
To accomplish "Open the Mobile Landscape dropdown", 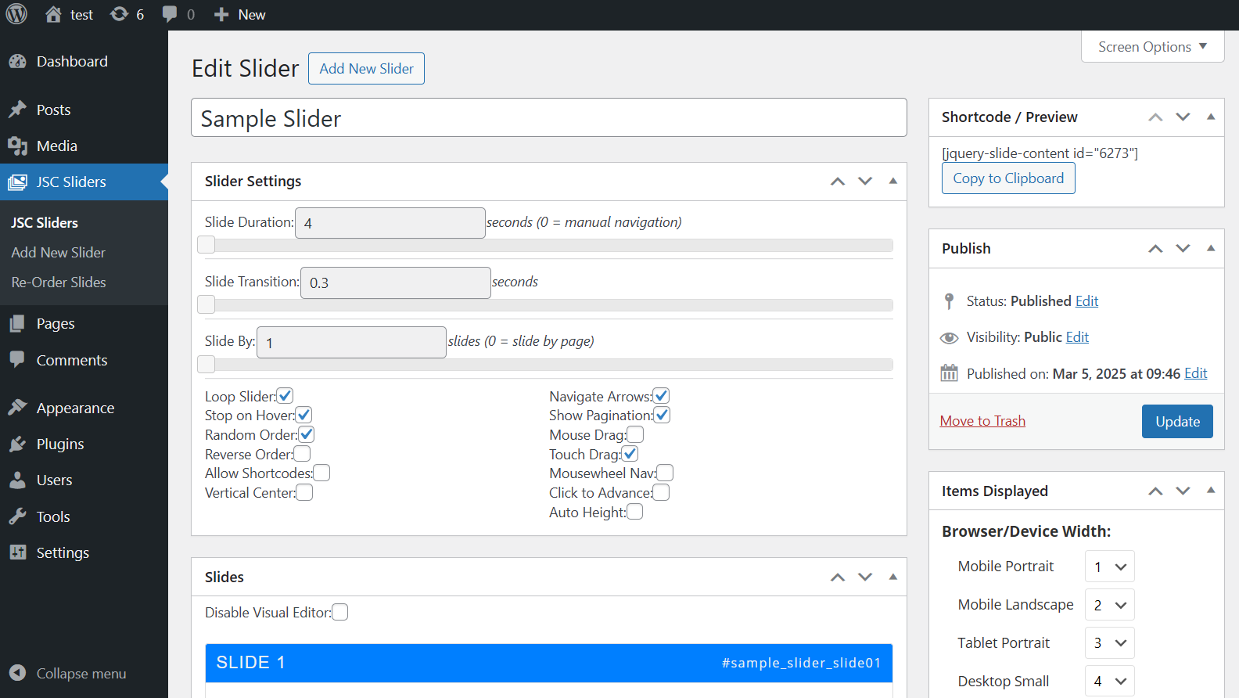I will click(x=1110, y=605).
